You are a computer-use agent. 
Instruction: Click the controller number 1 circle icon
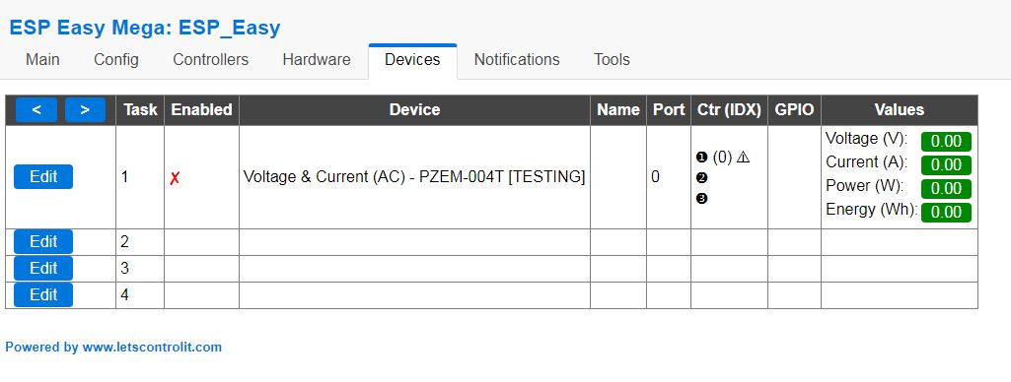[702, 158]
